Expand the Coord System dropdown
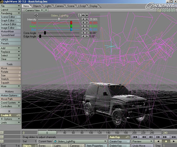Image resolution: width=177 pixels, height=147 pixels. pyautogui.click(x=10, y=103)
